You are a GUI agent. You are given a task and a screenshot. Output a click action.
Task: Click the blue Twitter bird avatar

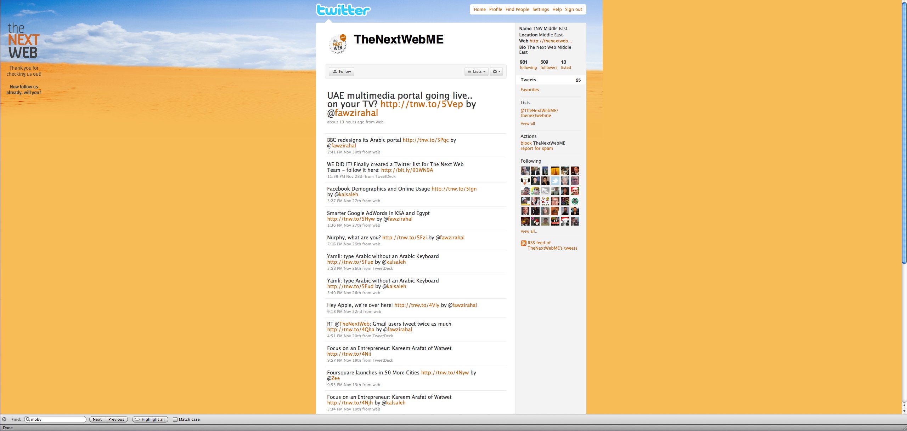point(555,181)
